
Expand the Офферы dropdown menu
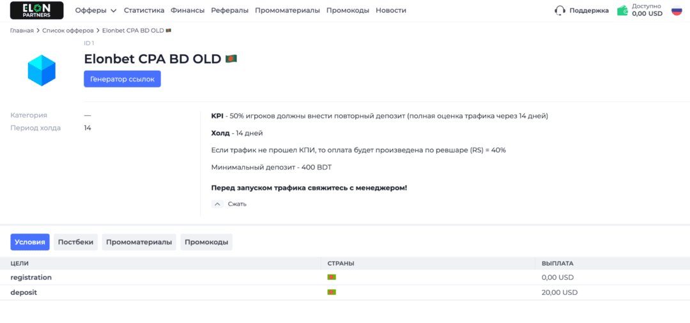point(96,10)
